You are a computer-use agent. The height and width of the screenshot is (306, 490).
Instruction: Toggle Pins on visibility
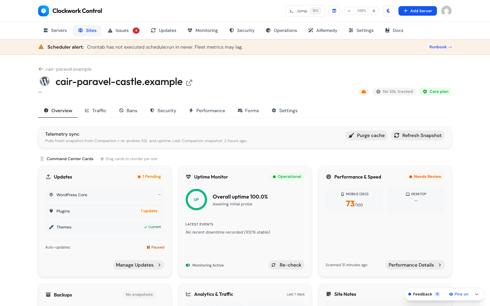[x=459, y=294]
